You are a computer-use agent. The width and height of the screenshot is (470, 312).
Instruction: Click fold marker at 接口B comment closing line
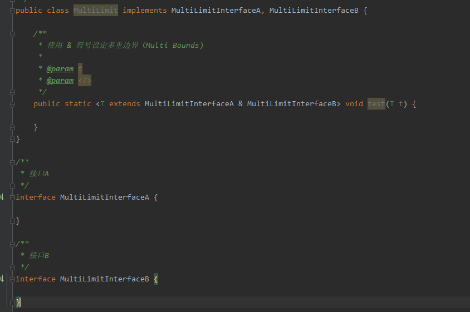(12, 268)
